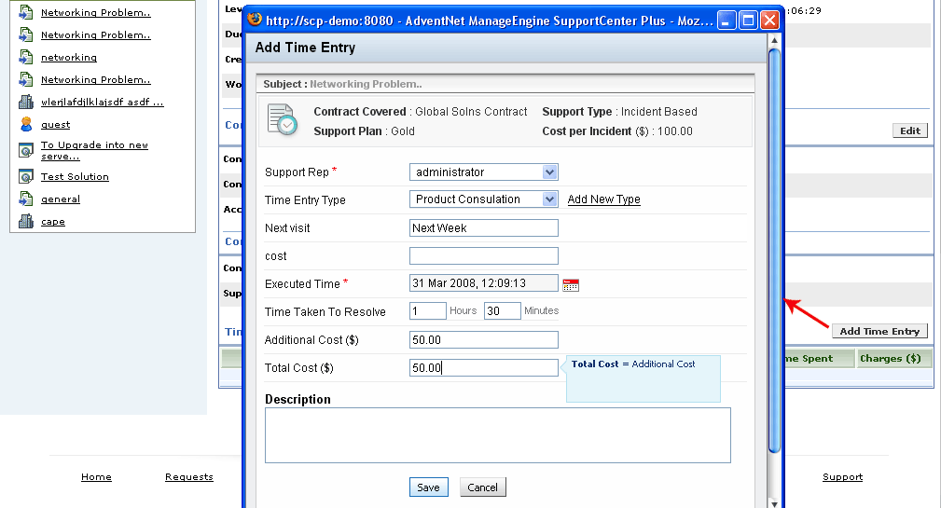
Task: Click the building icon beside cape
Action: click(26, 221)
